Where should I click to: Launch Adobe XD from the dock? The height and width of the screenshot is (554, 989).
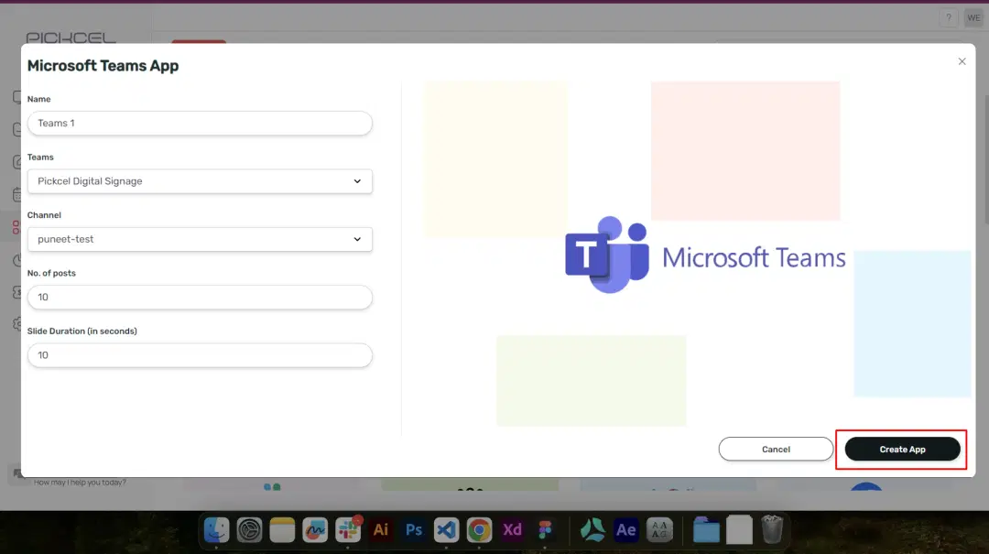(x=512, y=529)
